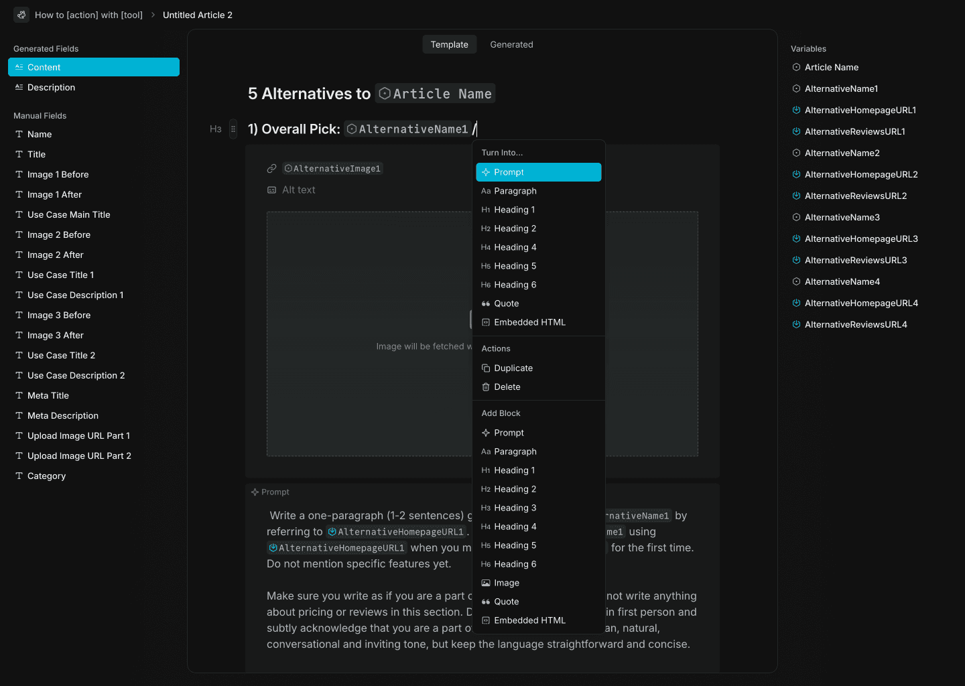Screen dimensions: 965x686
Task: Open "How to [action] with [tool]" breadcrumb link
Action: tap(88, 14)
